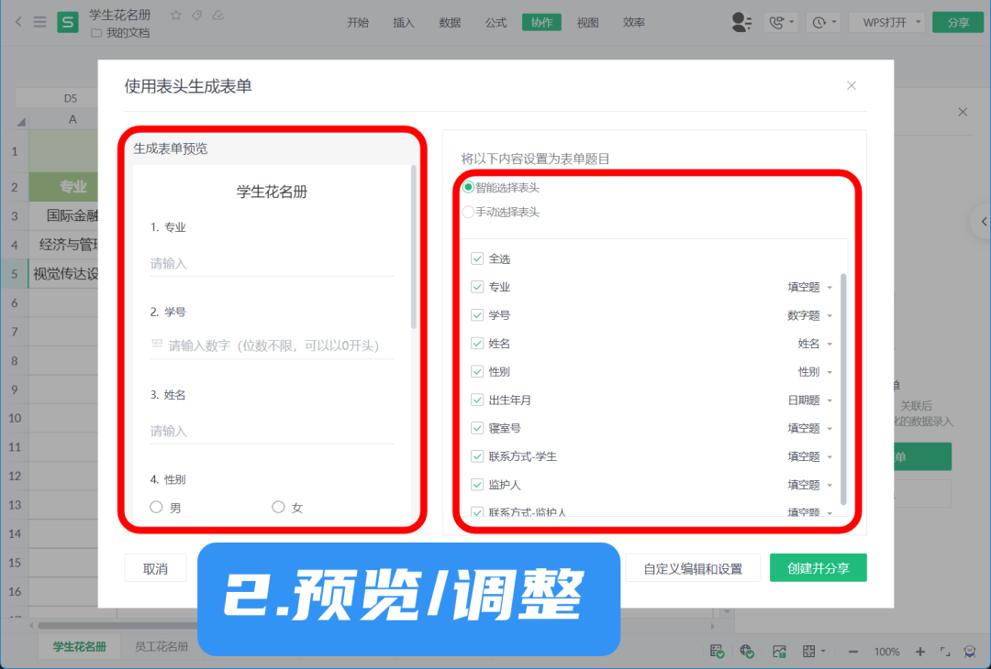The height and width of the screenshot is (669, 991).
Task: Star the 学生花名册 document
Action: (176, 15)
